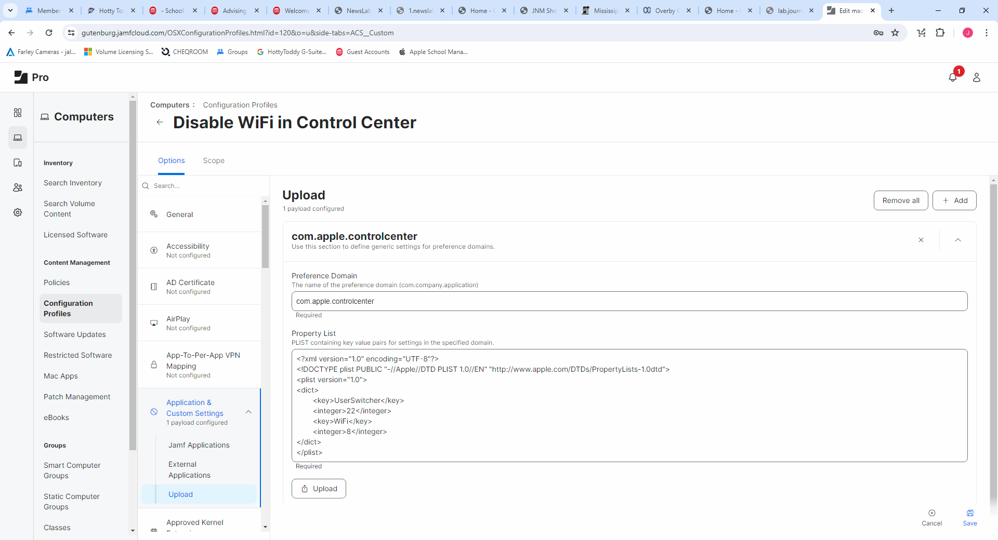This screenshot has height=540, width=998.
Task: Click the payload Search field
Action: (x=204, y=186)
